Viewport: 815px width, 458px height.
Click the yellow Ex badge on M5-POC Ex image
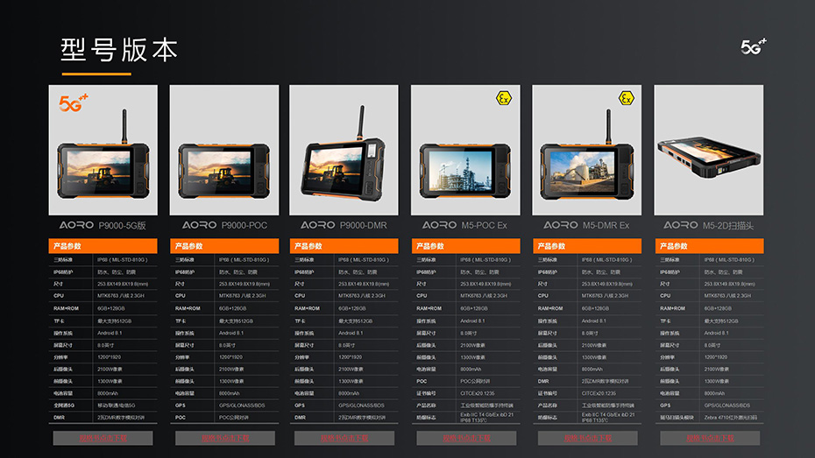click(x=504, y=97)
